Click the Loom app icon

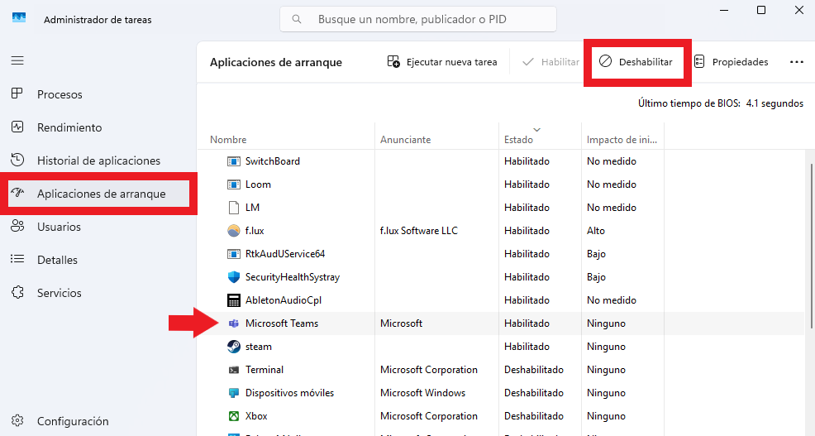coord(234,184)
